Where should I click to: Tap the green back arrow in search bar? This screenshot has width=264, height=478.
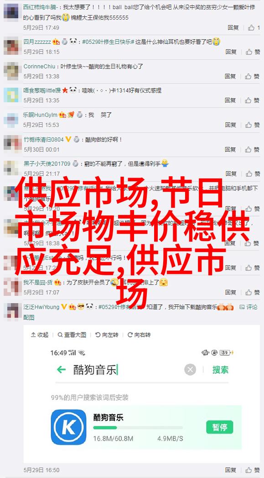tap(61, 370)
